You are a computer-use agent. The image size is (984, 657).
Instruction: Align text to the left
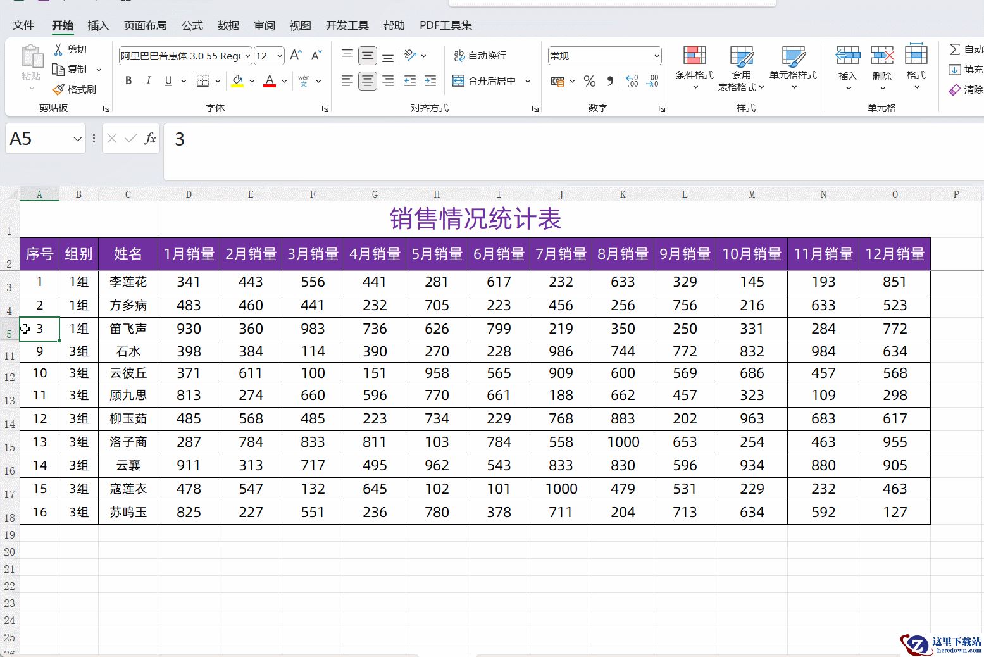pos(347,81)
